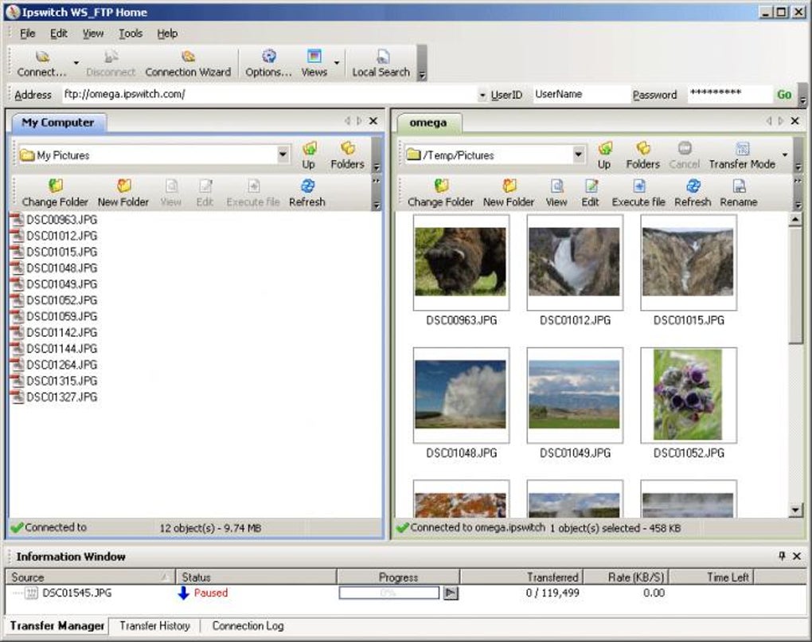Switch to the Connection Log tab
The height and width of the screenshot is (642, 812).
pyautogui.click(x=247, y=626)
